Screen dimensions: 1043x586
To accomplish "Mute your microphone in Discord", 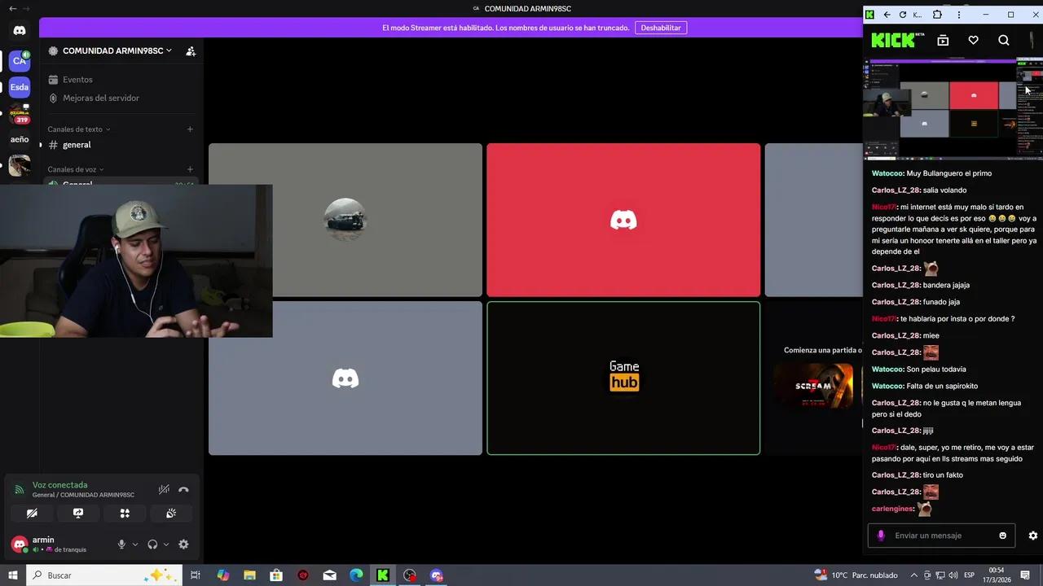I will tap(120, 544).
